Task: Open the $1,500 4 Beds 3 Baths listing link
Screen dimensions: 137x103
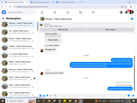Action: [53, 26]
